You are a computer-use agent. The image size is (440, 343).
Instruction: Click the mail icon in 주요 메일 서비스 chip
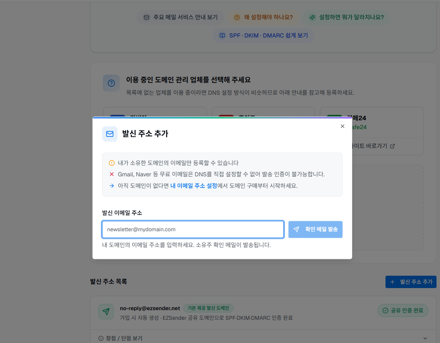click(147, 17)
